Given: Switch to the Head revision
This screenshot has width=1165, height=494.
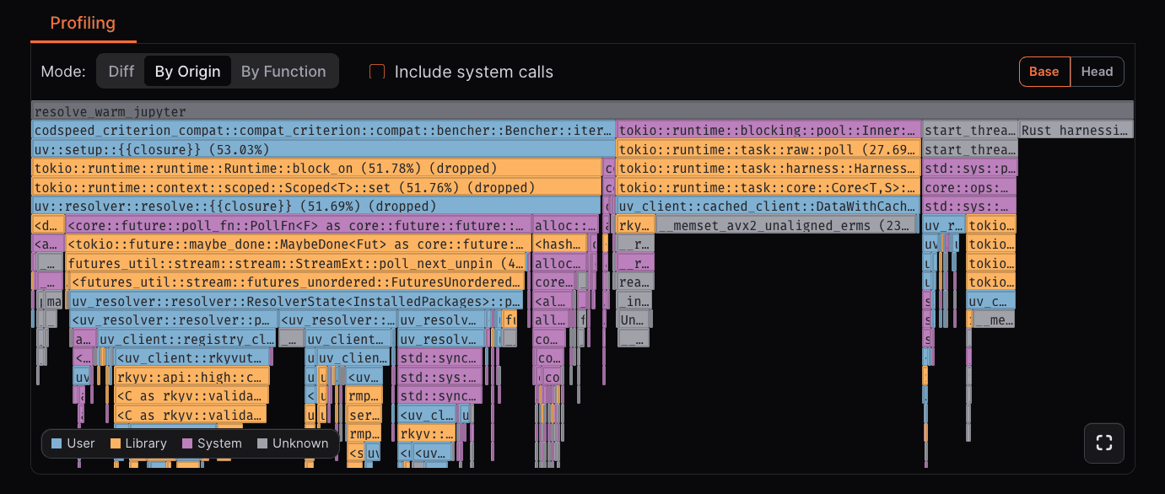Looking at the screenshot, I should (x=1097, y=72).
